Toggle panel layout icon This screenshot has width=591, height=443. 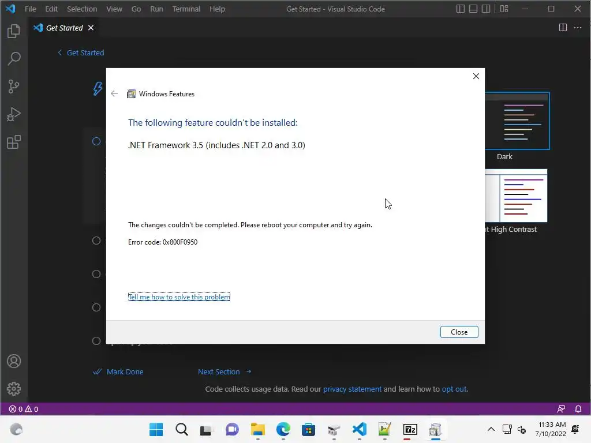pos(473,9)
